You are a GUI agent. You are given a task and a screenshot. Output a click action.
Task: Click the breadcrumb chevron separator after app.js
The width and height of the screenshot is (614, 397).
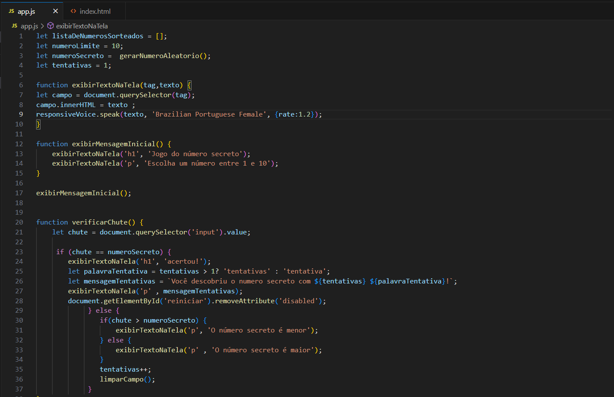coord(43,26)
